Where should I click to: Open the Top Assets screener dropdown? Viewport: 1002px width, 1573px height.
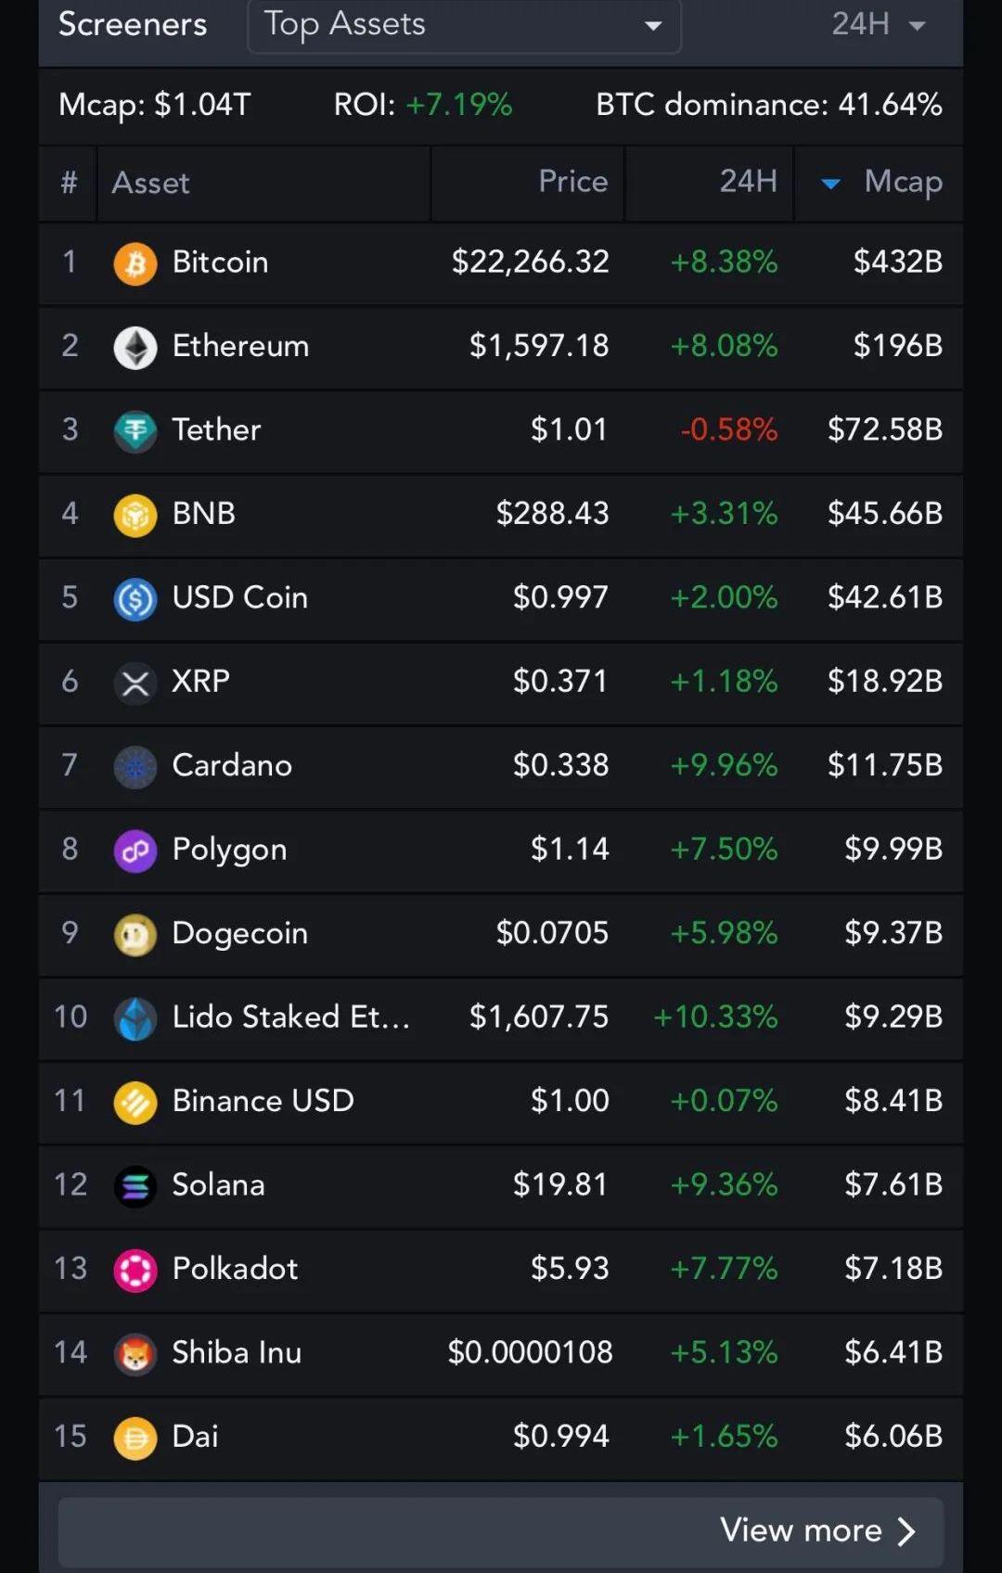[x=464, y=25]
